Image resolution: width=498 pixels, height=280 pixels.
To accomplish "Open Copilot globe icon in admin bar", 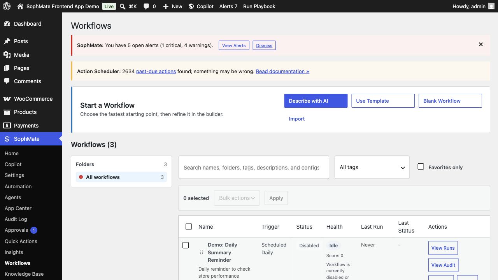I will 191,6.
